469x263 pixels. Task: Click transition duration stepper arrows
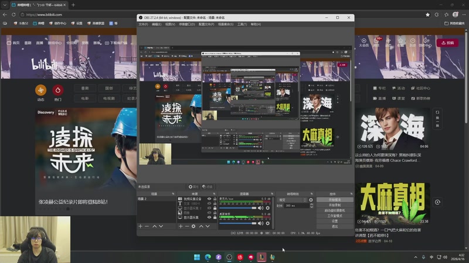click(x=311, y=206)
